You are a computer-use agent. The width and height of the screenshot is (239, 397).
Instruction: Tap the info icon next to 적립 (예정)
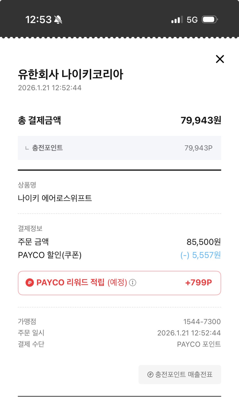click(133, 283)
